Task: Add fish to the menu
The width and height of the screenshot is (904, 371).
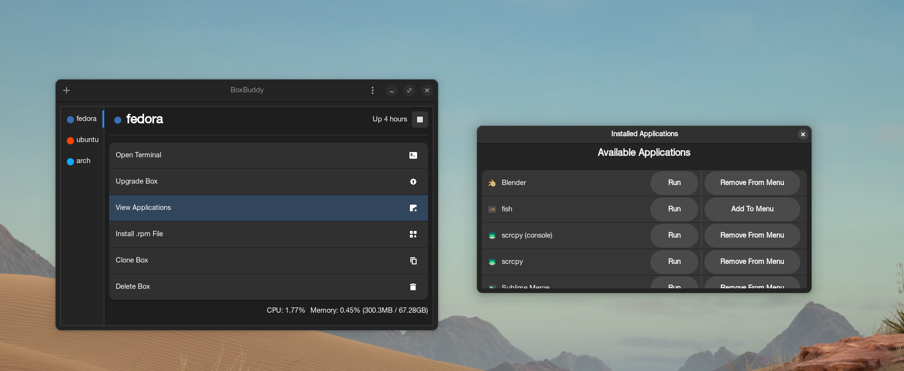Action: [752, 209]
